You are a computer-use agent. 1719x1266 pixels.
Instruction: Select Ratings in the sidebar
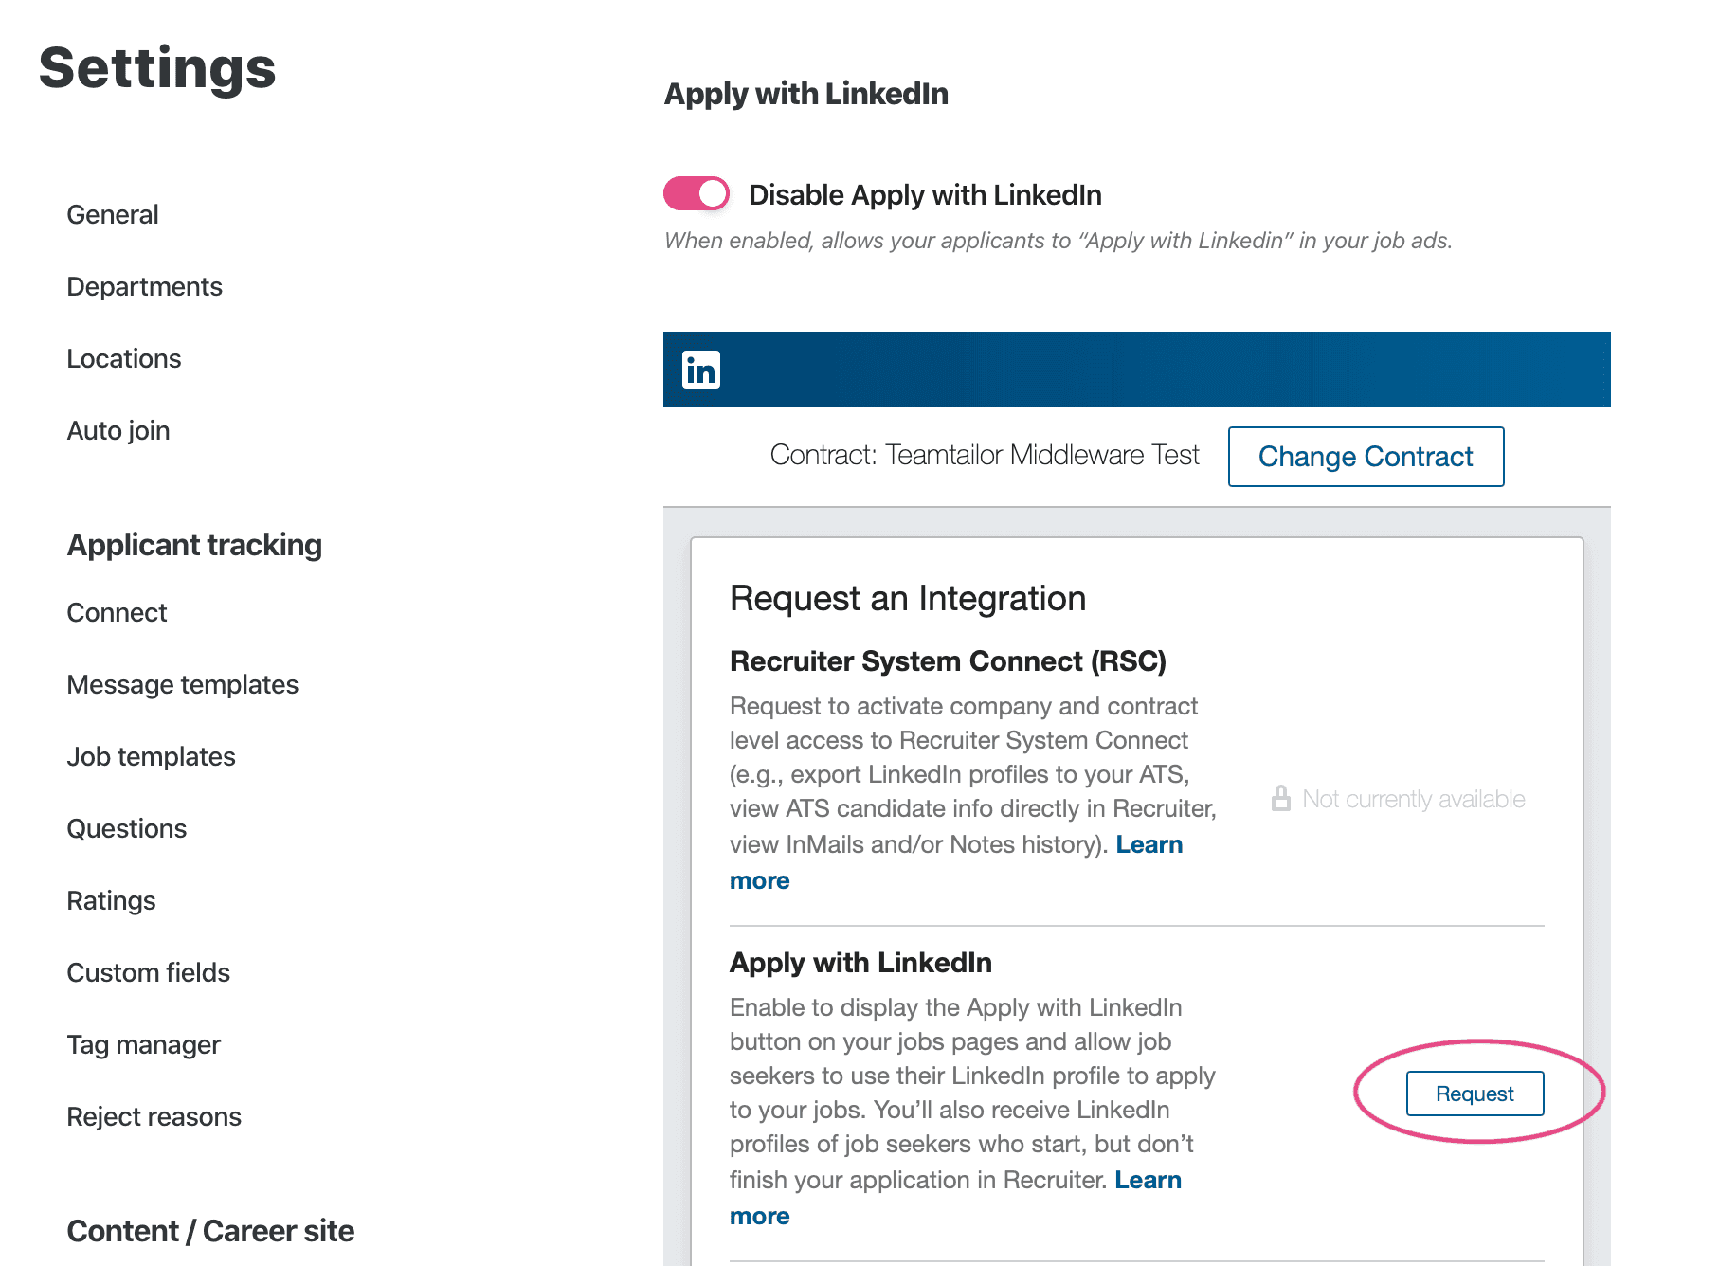tap(112, 901)
